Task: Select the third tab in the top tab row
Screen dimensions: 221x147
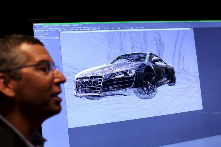Action: pos(55,26)
